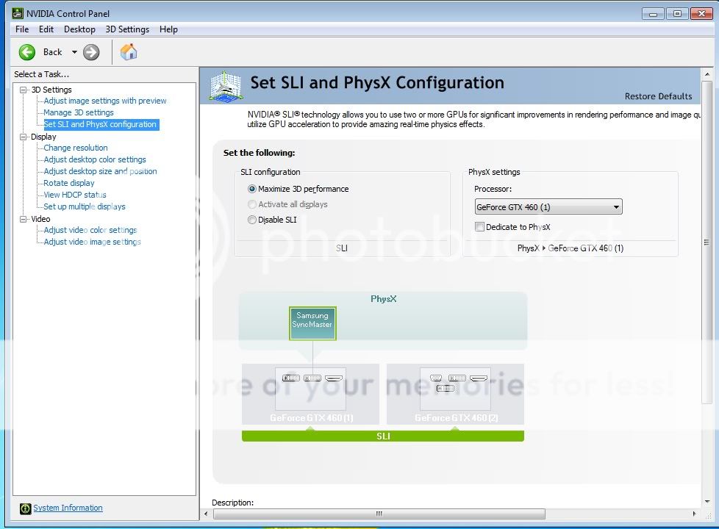Click the SLI and PhysX header icon

coord(225,86)
